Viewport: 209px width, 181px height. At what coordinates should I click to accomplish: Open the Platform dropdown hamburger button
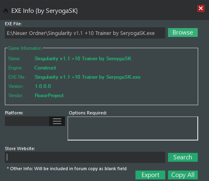click(57, 121)
